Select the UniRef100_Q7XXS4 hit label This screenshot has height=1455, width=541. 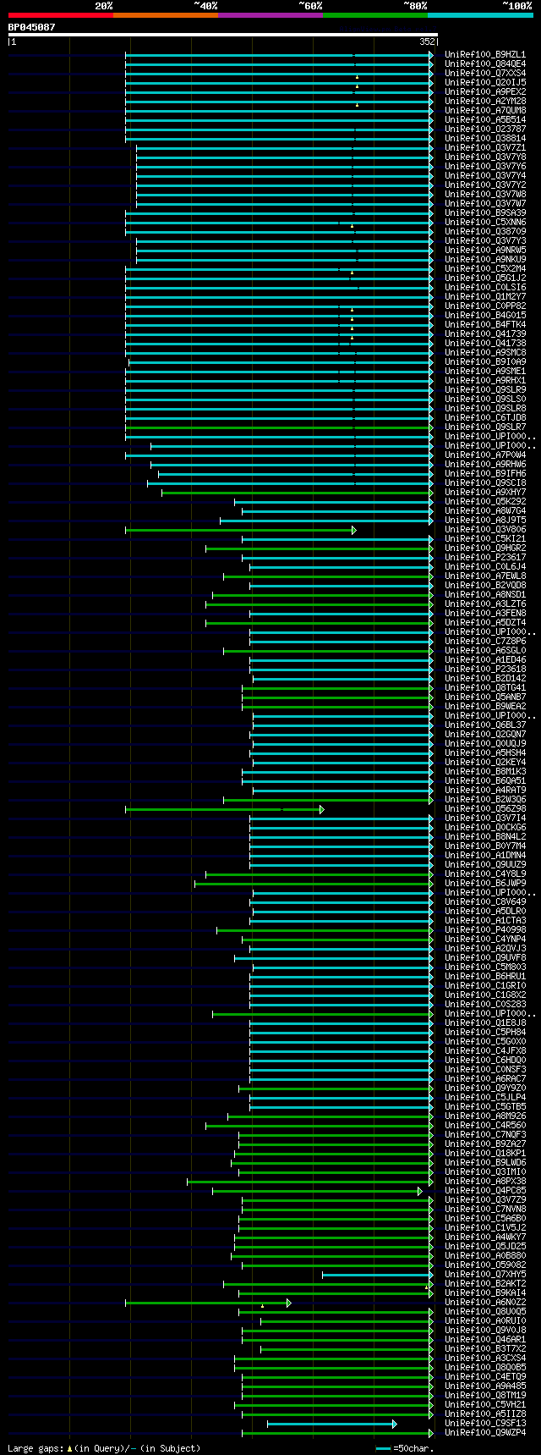(485, 74)
